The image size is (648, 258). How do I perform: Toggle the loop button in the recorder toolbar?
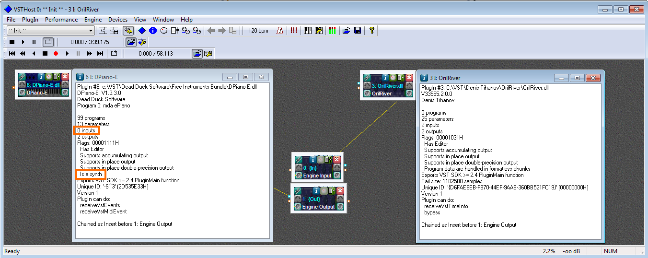point(114,54)
